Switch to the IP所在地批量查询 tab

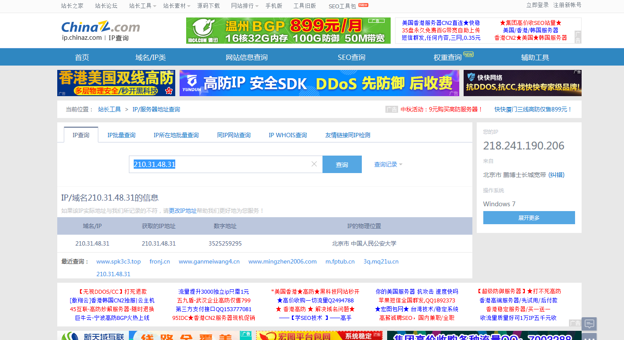click(x=176, y=135)
